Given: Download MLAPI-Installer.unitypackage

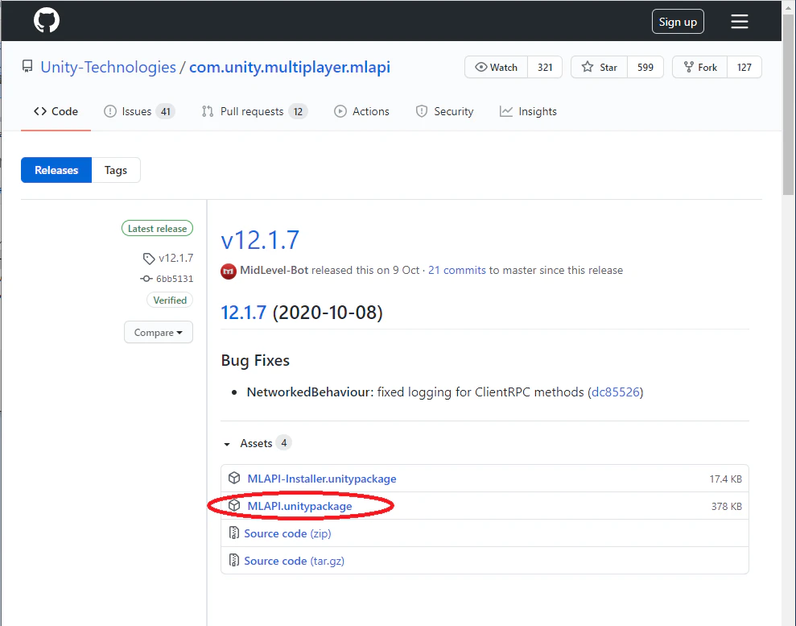Looking at the screenshot, I should [322, 479].
